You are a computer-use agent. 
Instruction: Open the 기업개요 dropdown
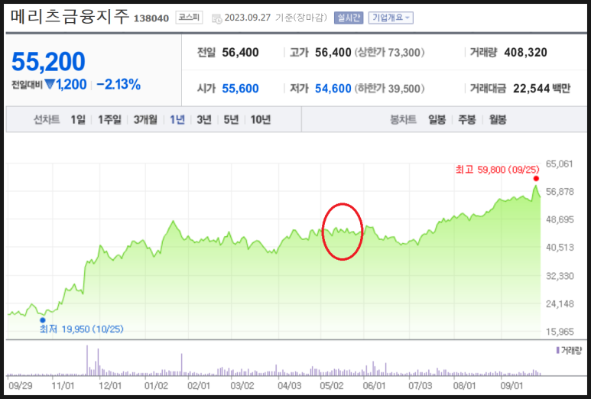391,18
